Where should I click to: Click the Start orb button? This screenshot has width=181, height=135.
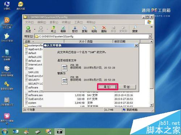click(4, 131)
